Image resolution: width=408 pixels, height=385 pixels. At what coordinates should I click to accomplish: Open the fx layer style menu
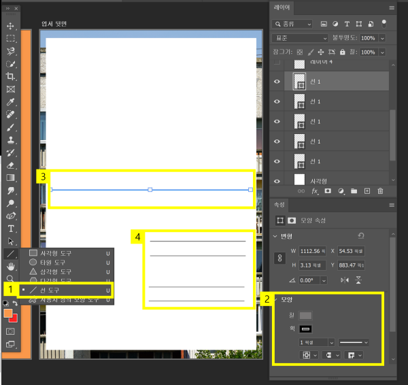tap(315, 191)
